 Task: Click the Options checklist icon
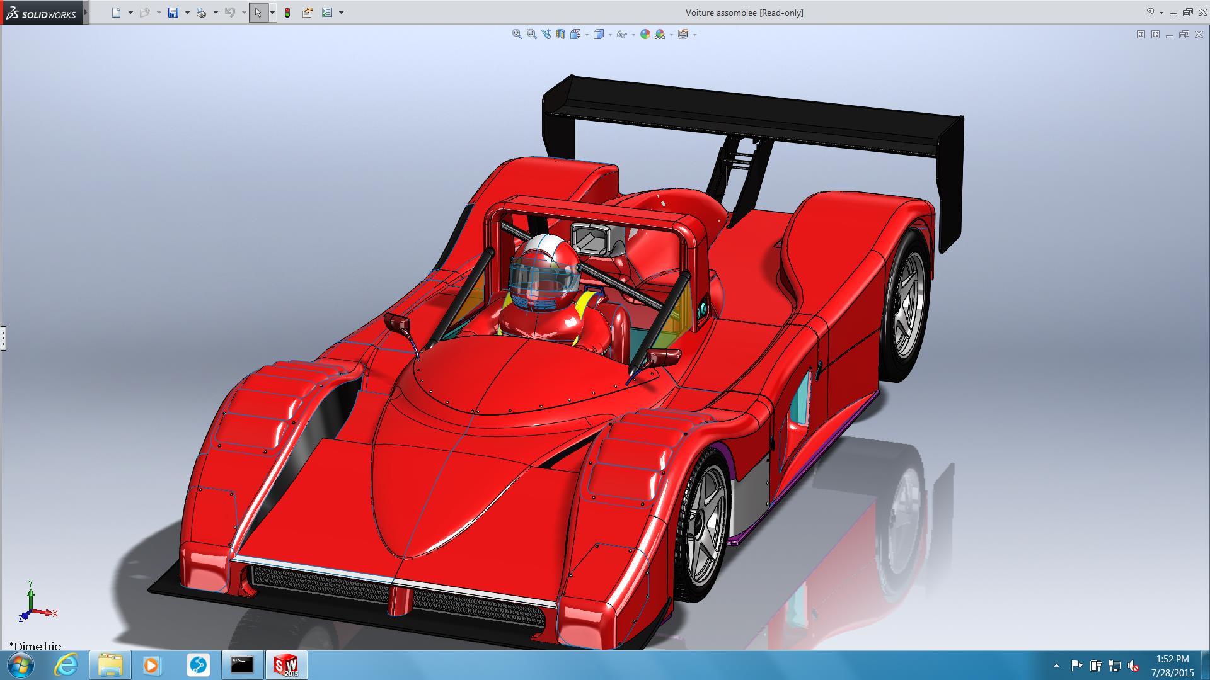327,13
